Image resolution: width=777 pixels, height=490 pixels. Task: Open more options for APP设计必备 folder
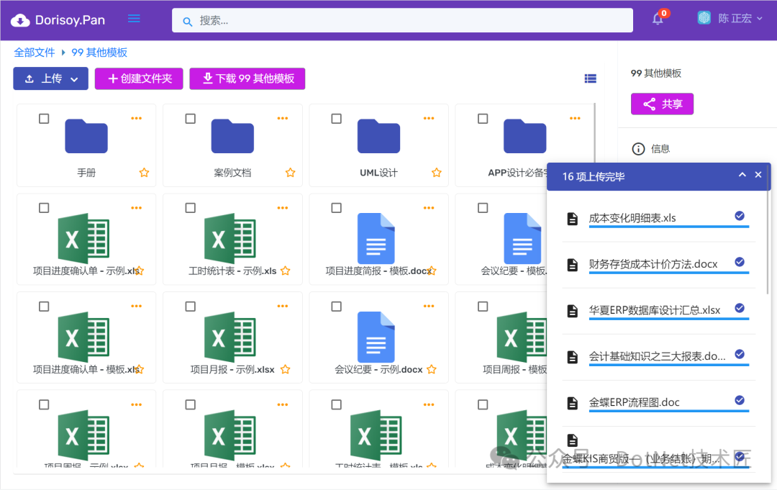575,119
